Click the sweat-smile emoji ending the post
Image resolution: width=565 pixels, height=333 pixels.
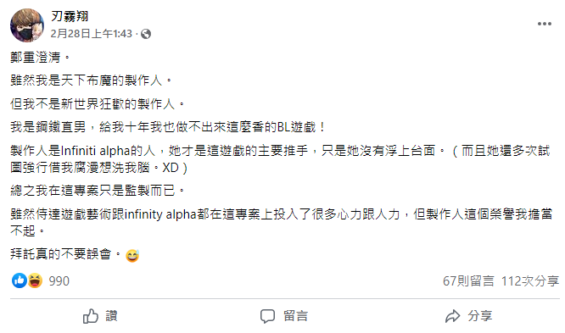tap(132, 256)
